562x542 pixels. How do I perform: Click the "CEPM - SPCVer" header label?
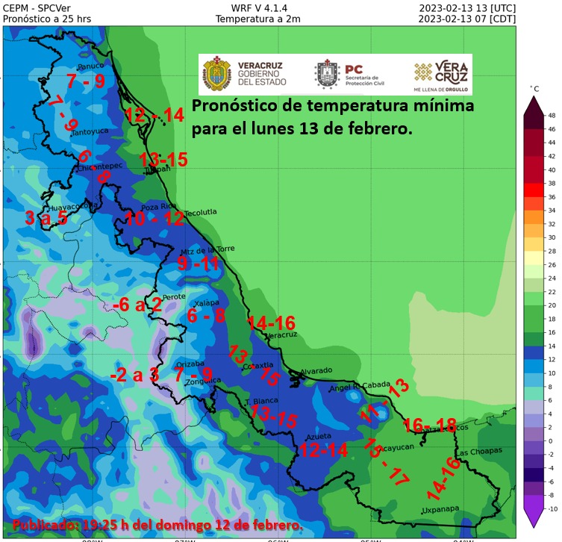(37, 8)
